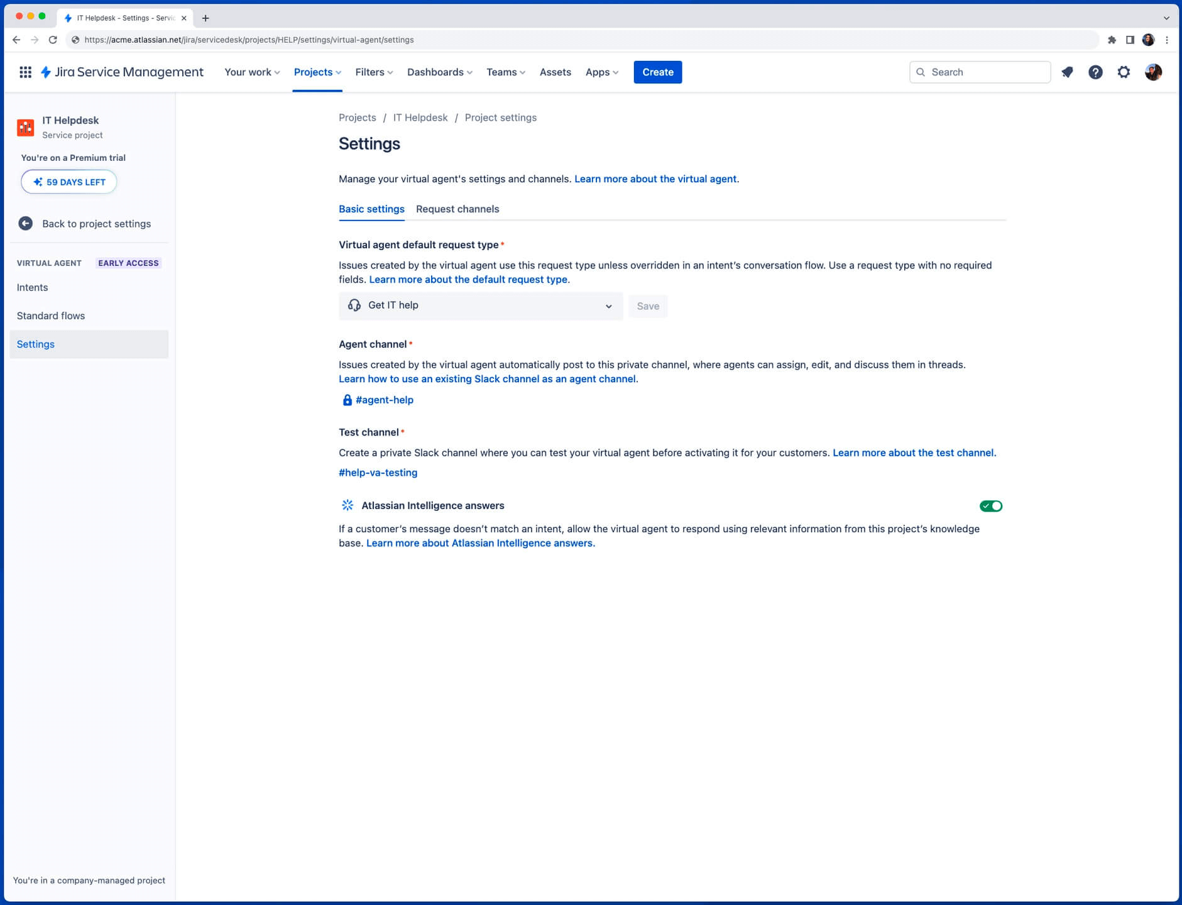Open Jira settings gear icon

1124,72
